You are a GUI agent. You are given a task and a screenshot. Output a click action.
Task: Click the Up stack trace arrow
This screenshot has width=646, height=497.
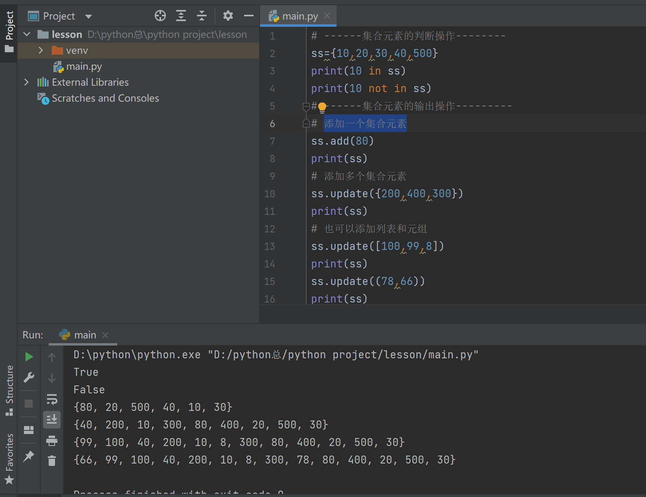tap(52, 357)
